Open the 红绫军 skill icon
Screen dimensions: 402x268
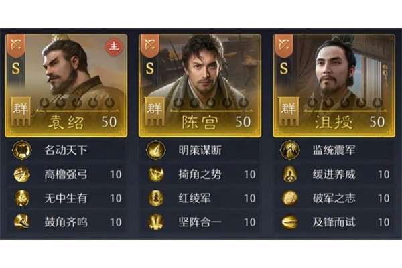point(156,198)
